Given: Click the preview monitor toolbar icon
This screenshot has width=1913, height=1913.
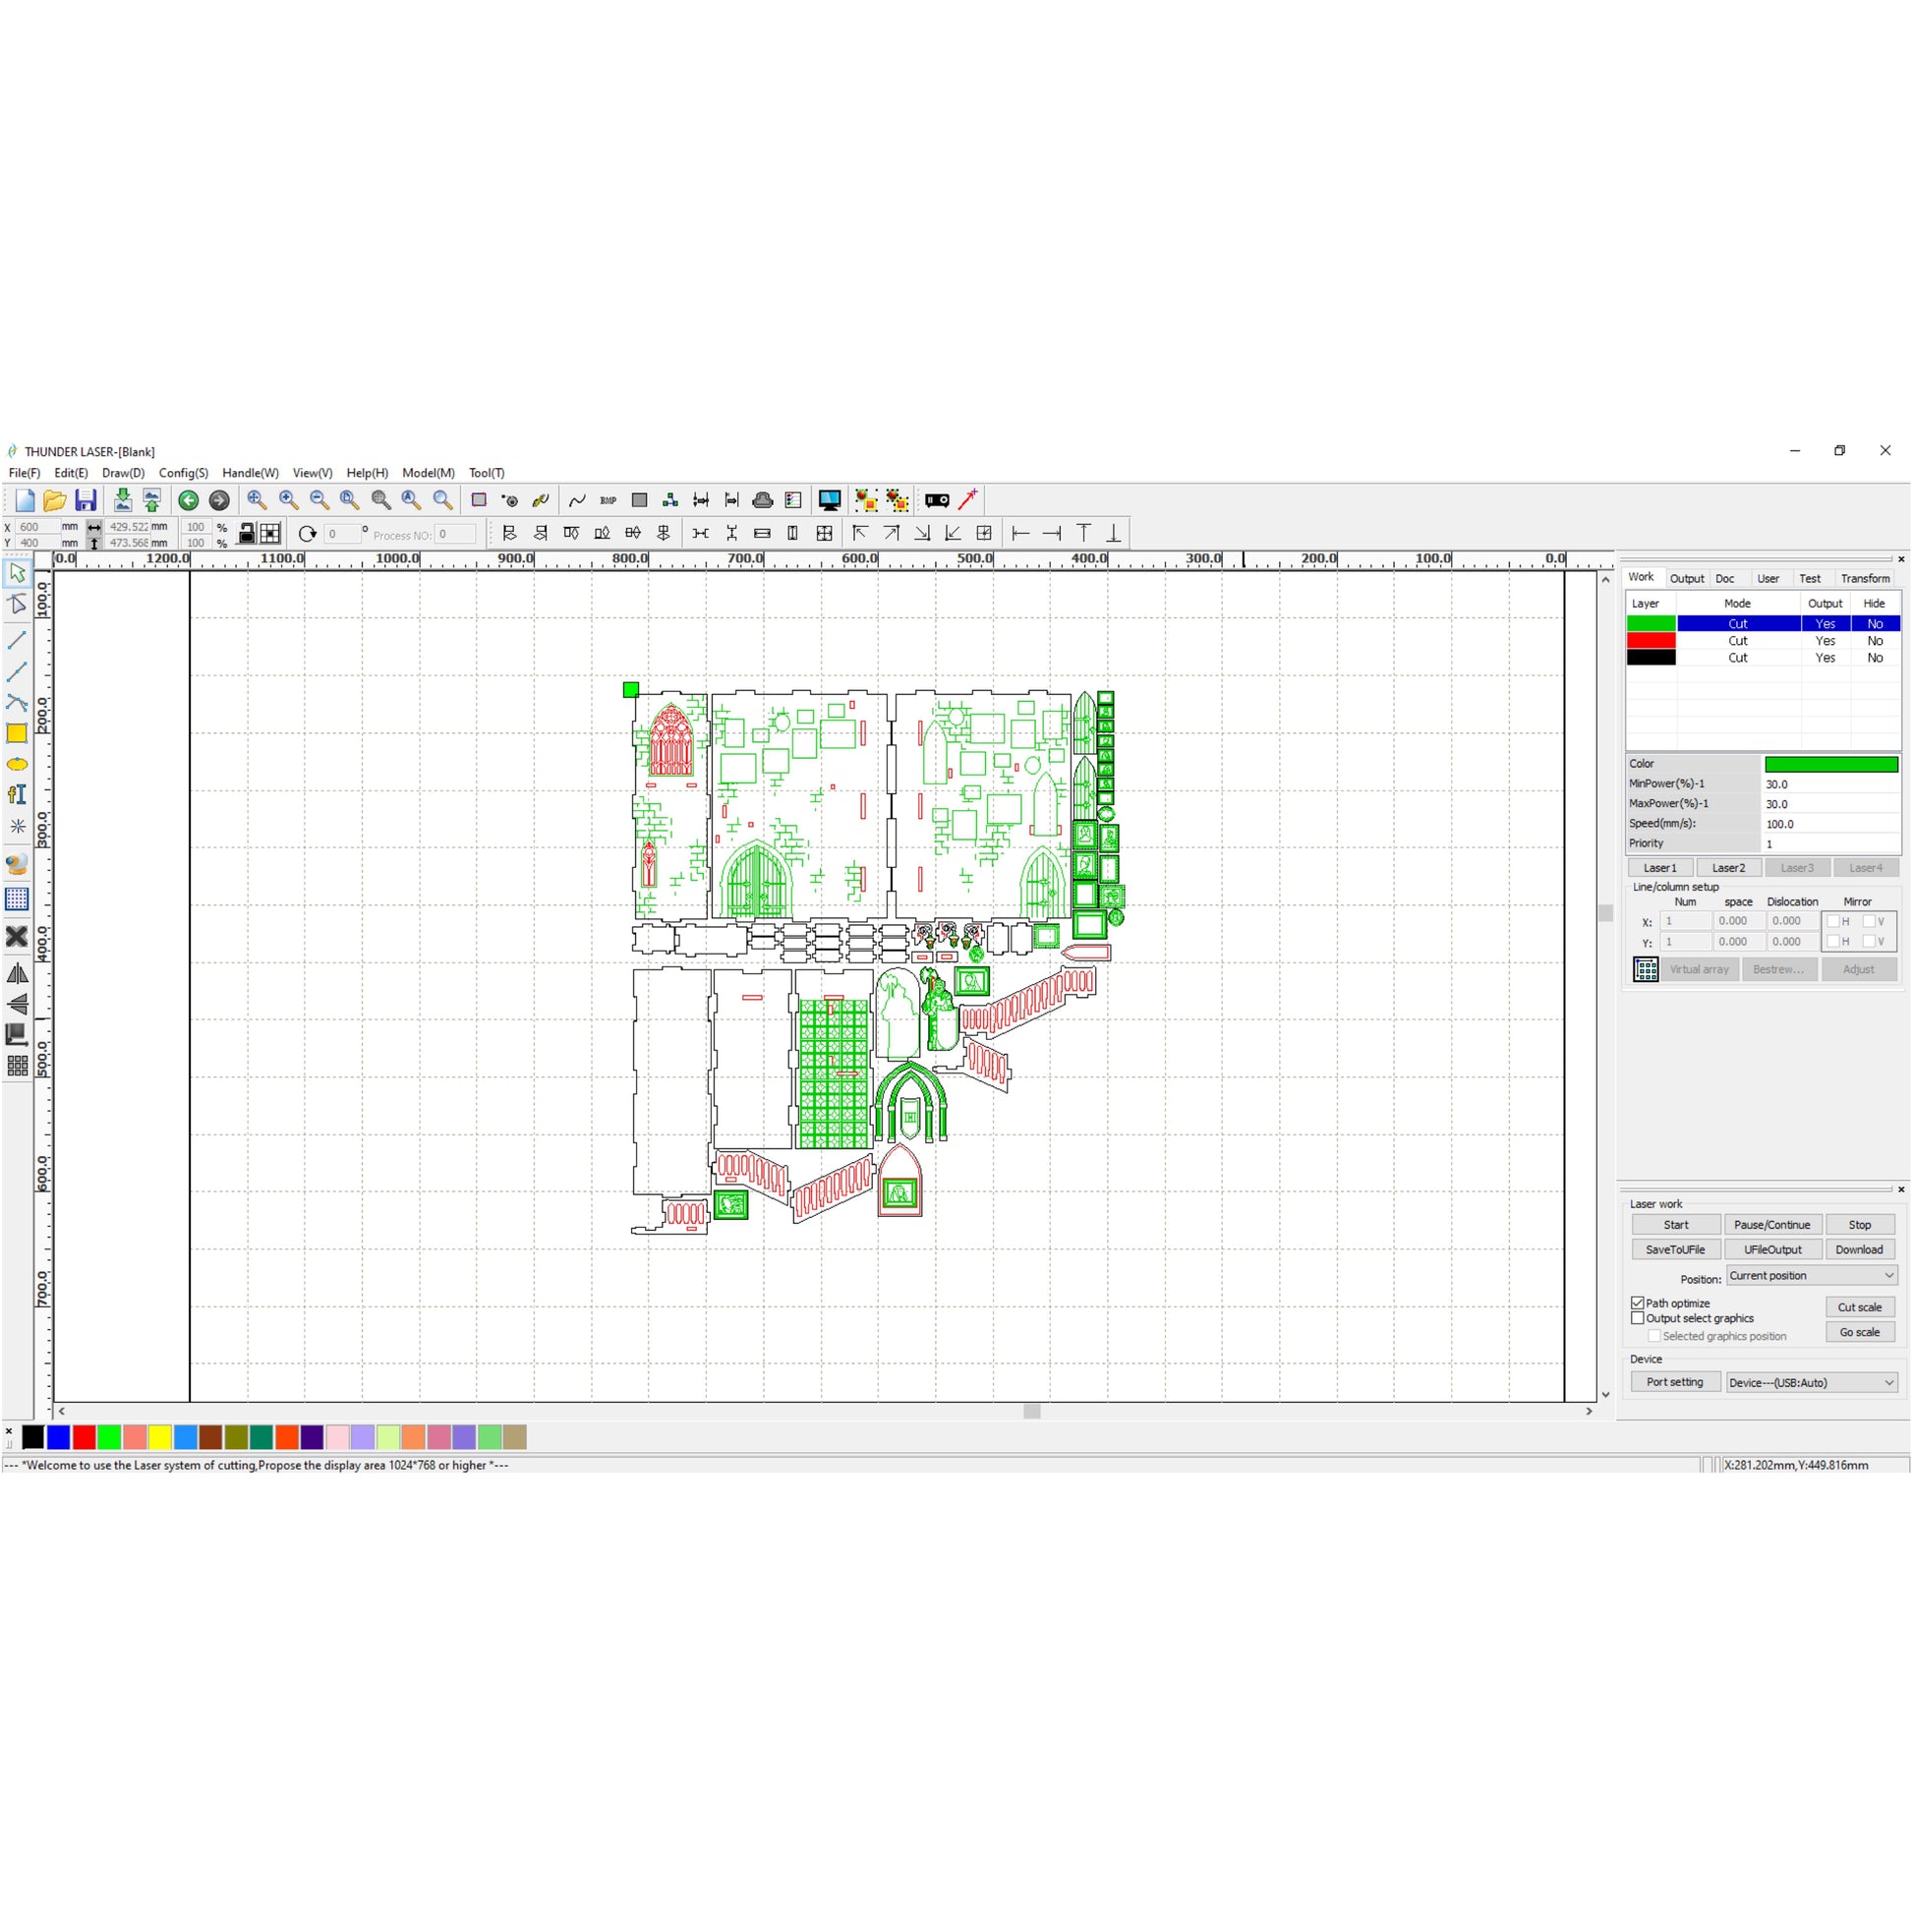Looking at the screenshot, I should tap(829, 500).
